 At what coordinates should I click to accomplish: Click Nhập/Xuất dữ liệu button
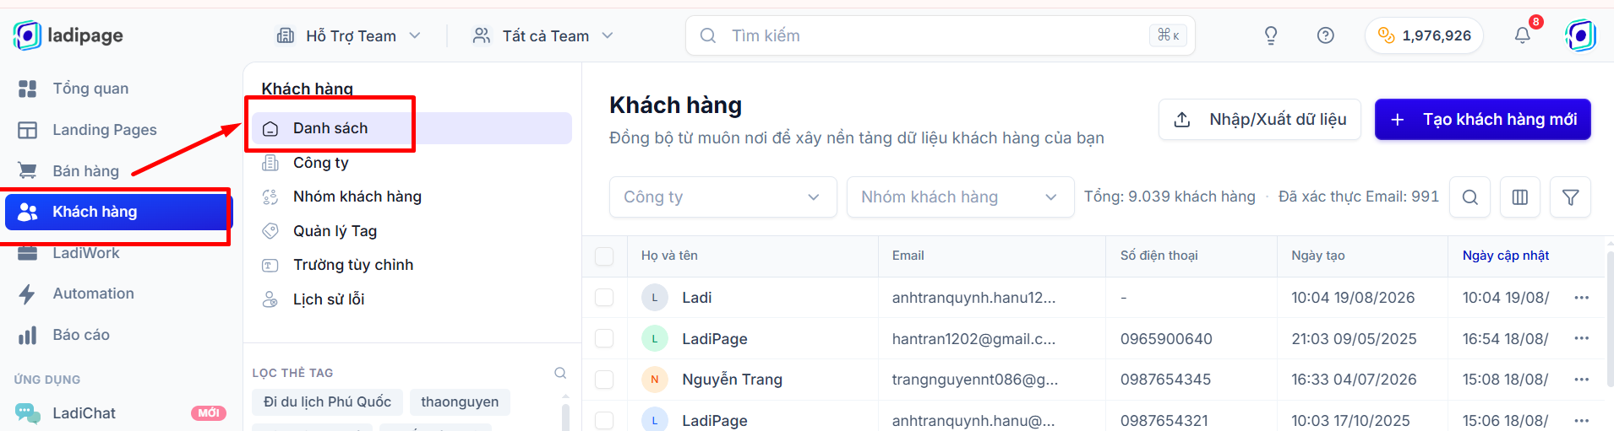(x=1260, y=120)
